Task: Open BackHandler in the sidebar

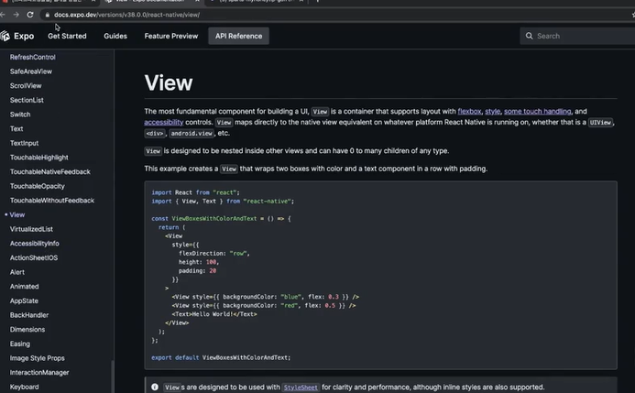Action: [x=29, y=315]
